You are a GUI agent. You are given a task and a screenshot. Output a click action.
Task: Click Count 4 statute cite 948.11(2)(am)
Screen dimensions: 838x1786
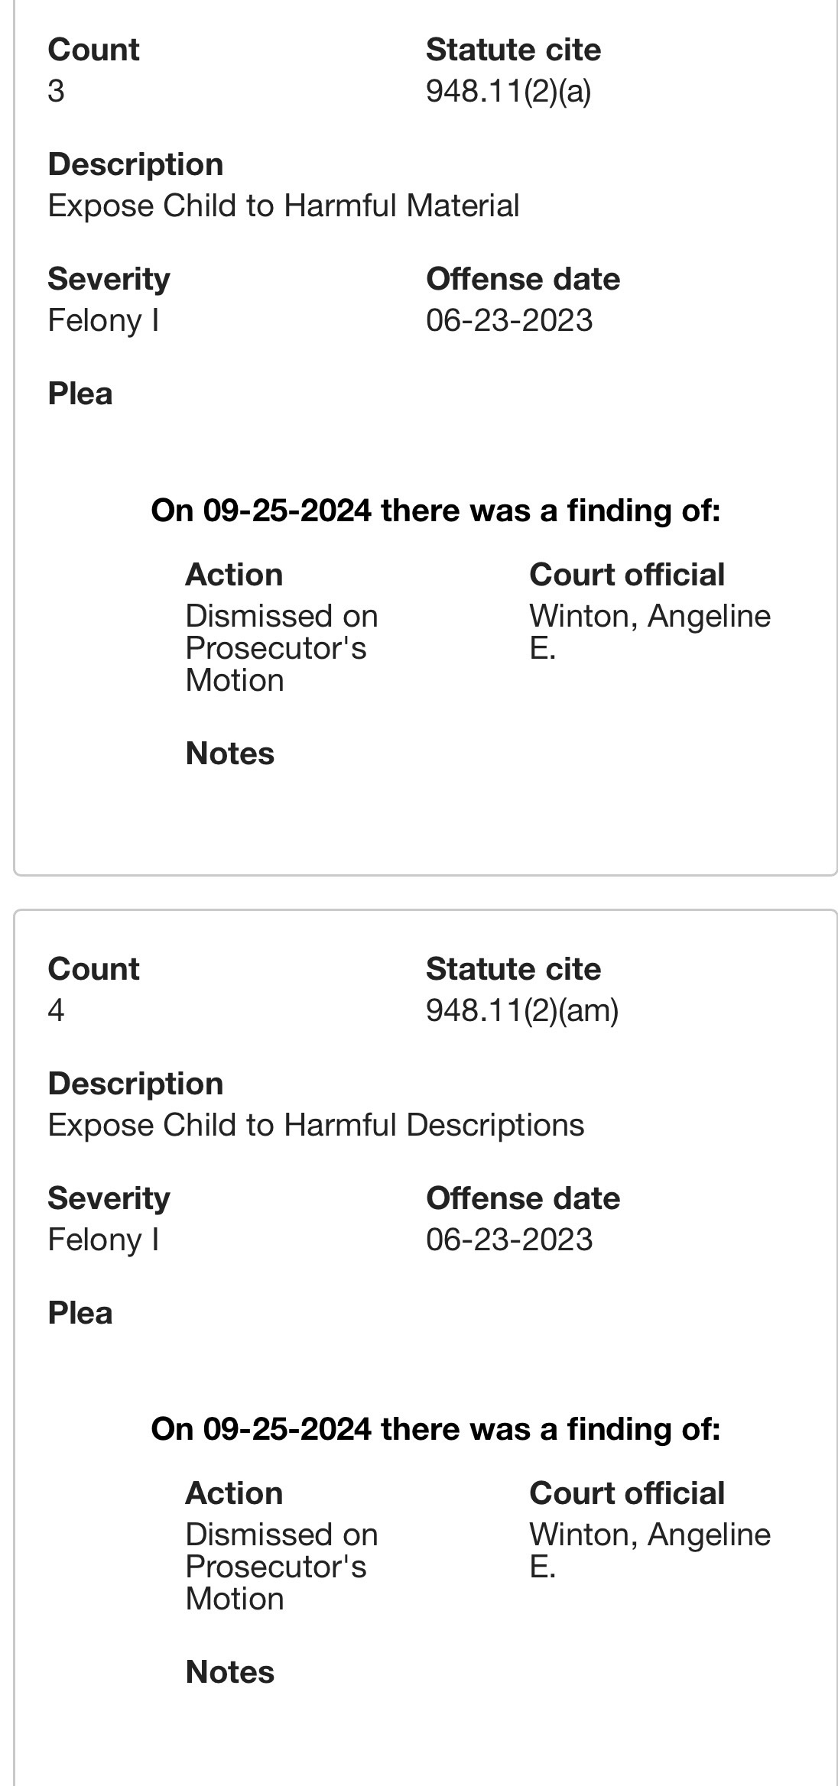coord(522,1010)
